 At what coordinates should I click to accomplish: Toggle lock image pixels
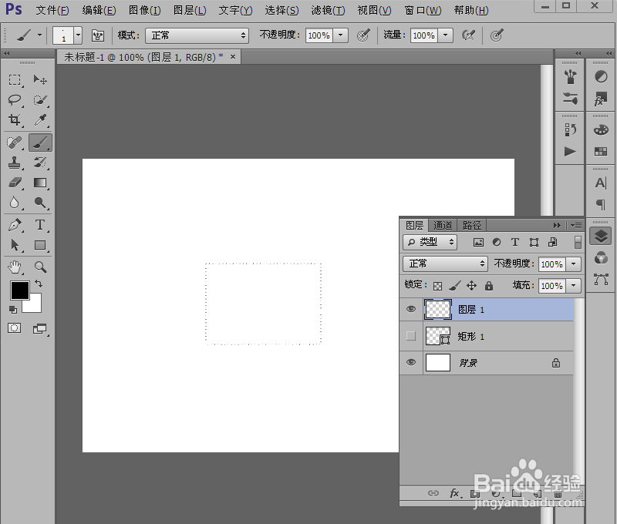point(454,286)
